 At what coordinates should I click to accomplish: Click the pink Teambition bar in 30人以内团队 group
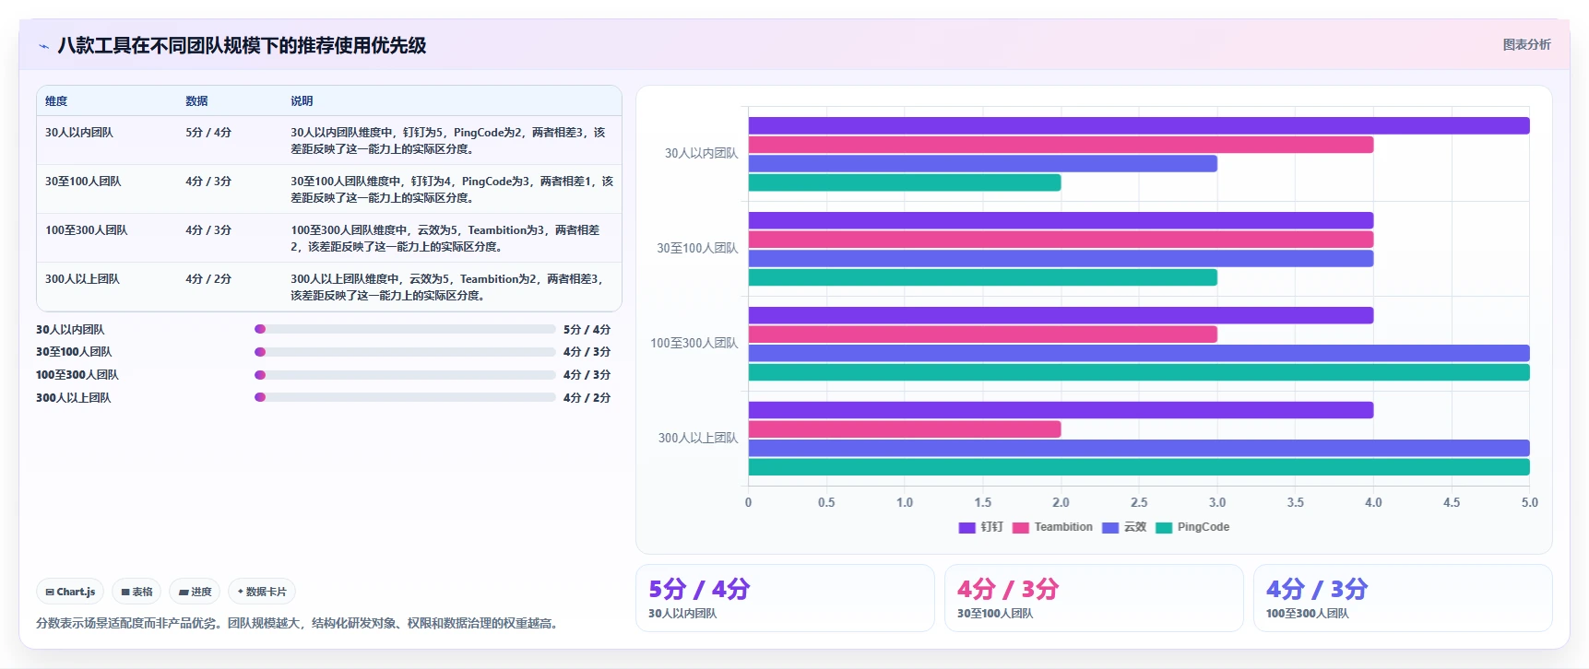coord(1061,145)
